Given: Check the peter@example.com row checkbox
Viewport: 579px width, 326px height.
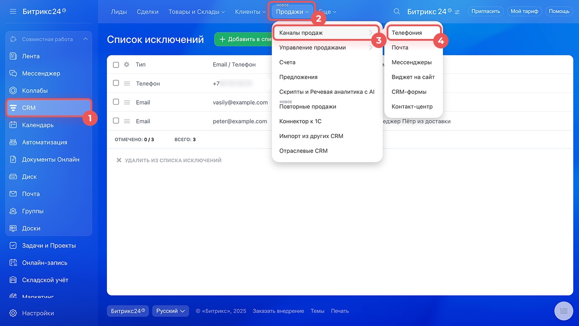Looking at the screenshot, I should pyautogui.click(x=116, y=121).
